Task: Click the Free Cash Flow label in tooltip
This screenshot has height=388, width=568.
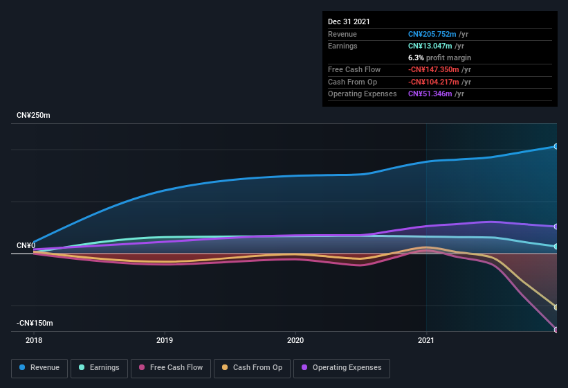Action: pyautogui.click(x=354, y=69)
